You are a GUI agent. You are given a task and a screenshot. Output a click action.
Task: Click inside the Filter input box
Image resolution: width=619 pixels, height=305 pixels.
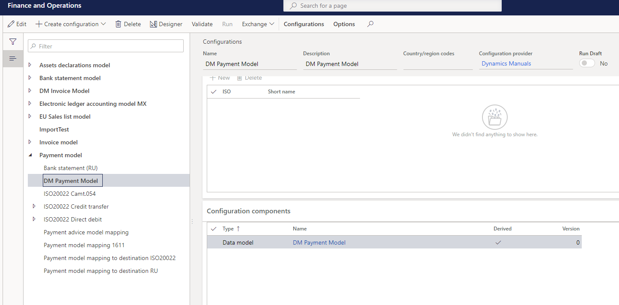pyautogui.click(x=105, y=46)
